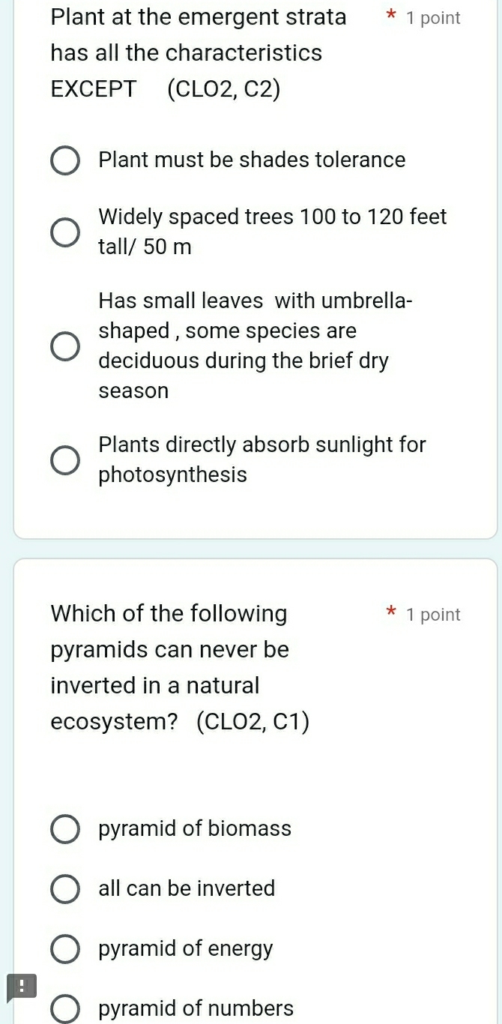This screenshot has width=502, height=1024.
Task: Choose the 'all can be inverted' radio button
Action: coord(65,889)
